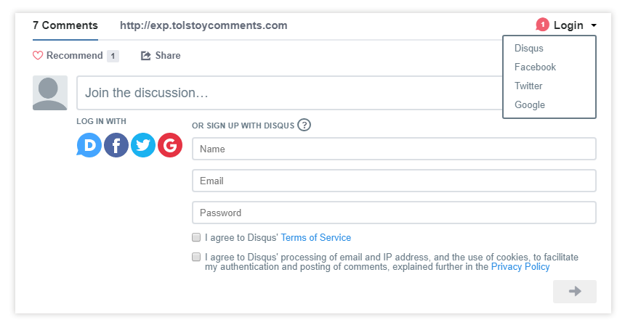Viewport: 625px width, 325px height.
Task: Log in with the Google icon
Action: (x=170, y=145)
